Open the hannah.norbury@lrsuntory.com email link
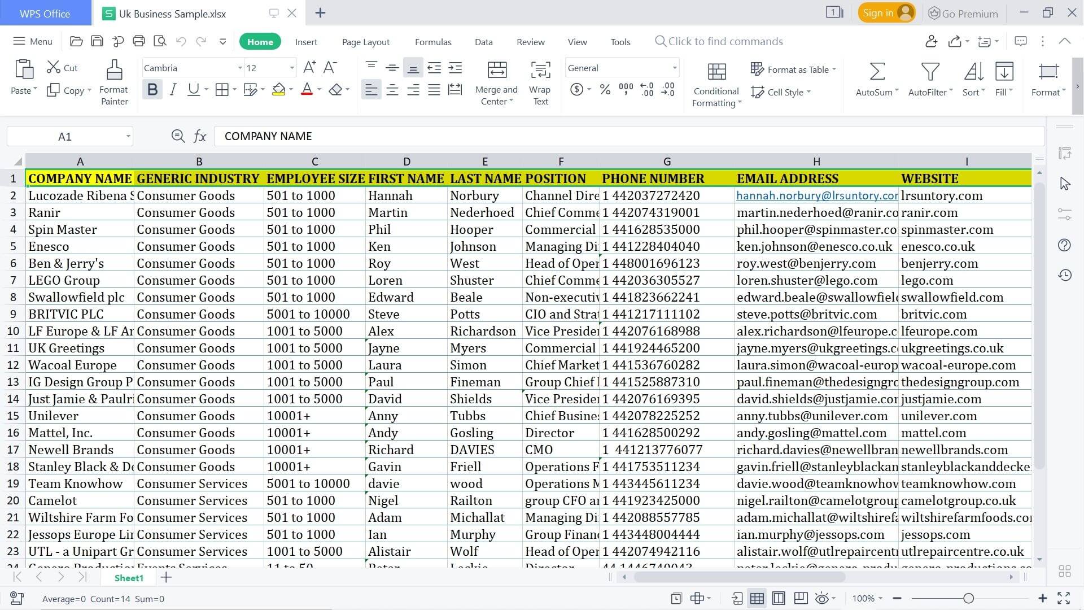 [816, 195]
